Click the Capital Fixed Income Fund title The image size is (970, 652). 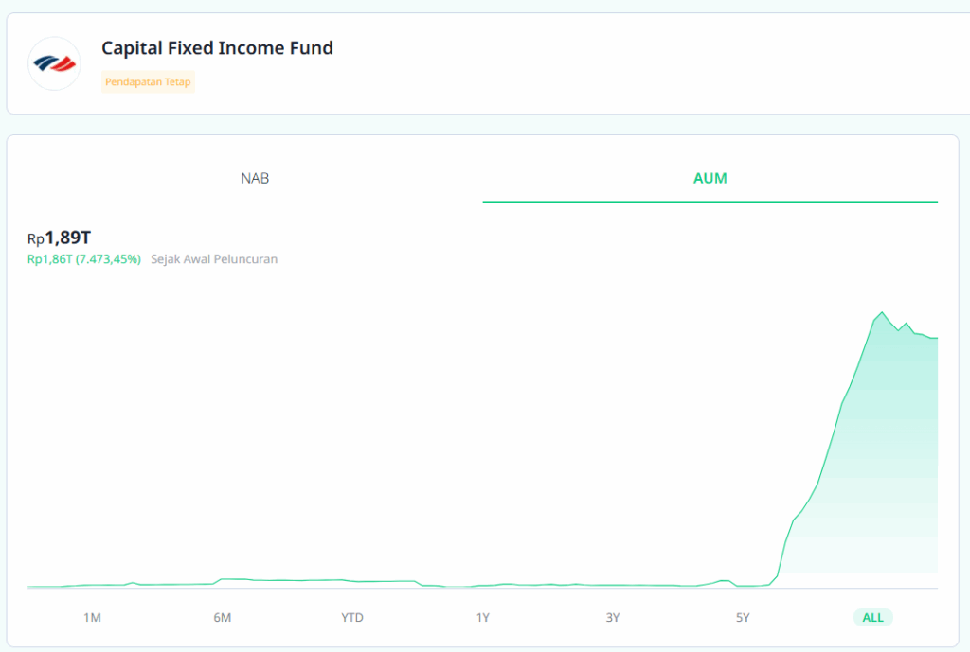coord(217,48)
